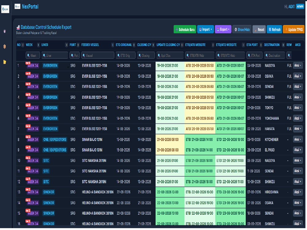The width and height of the screenshot is (307, 230).
Task: Sort by the DESTINATION column sort icon
Action: click(x=283, y=45)
